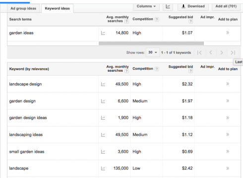243x178 pixels.
Task: Click the 14,800 monthly searches value
Action: (x=122, y=33)
